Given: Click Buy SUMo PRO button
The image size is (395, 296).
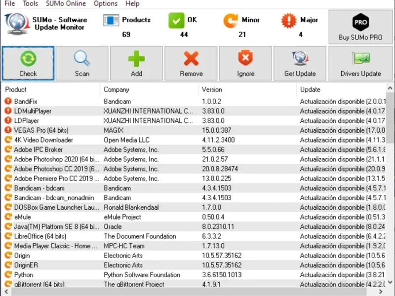Looking at the screenshot, I should pos(360,27).
